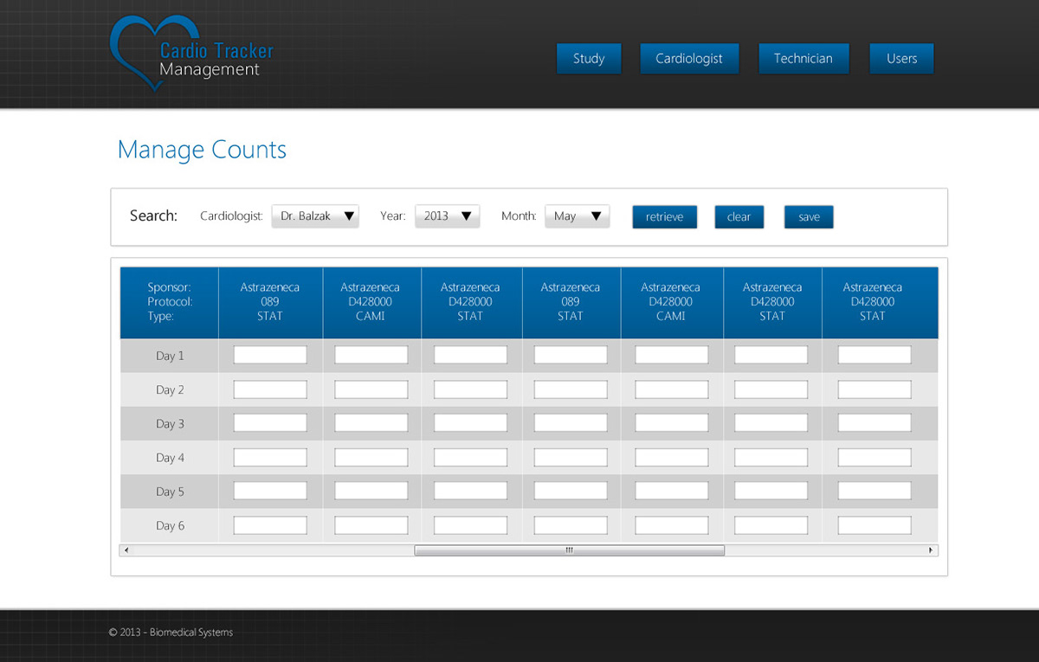
Task: Click the Day 5 row label
Action: 170,492
